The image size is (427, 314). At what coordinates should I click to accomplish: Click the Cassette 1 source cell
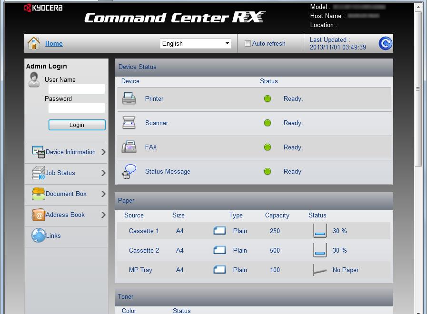pyautogui.click(x=144, y=231)
